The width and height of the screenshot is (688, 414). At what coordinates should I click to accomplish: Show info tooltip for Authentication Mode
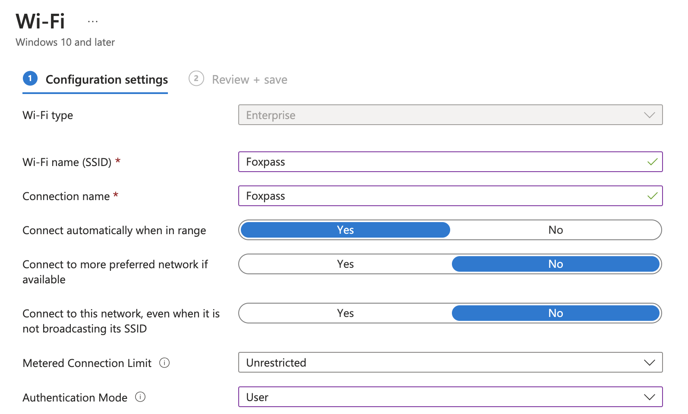pos(140,397)
